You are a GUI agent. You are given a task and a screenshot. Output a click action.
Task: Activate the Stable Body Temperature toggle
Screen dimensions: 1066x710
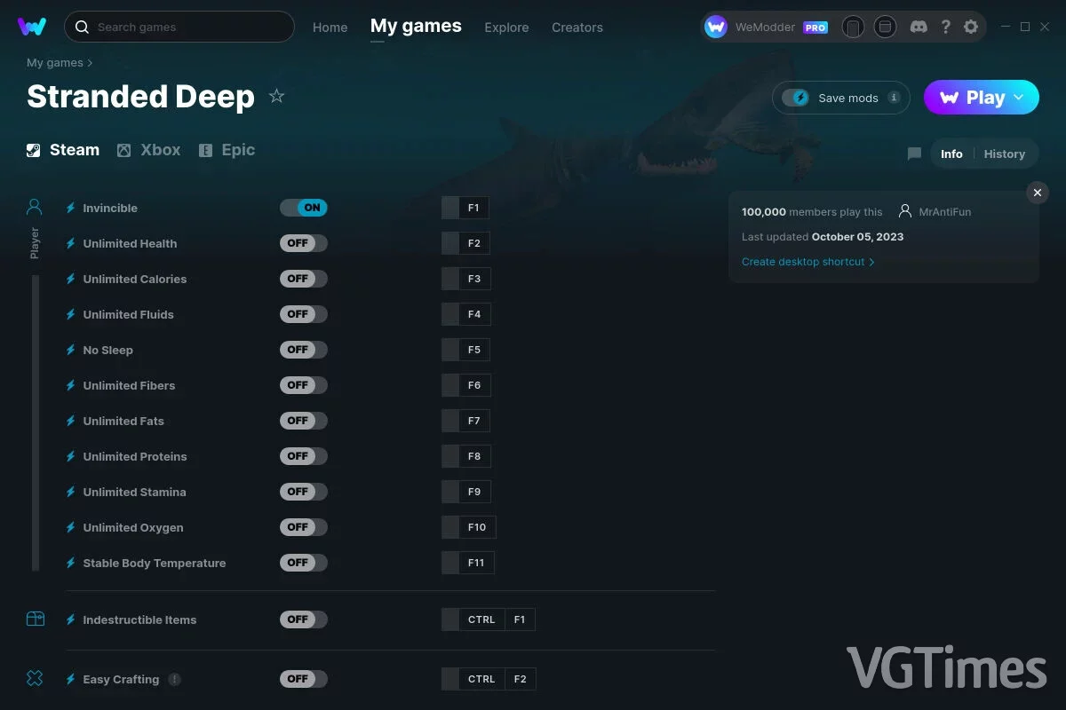pyautogui.click(x=304, y=563)
